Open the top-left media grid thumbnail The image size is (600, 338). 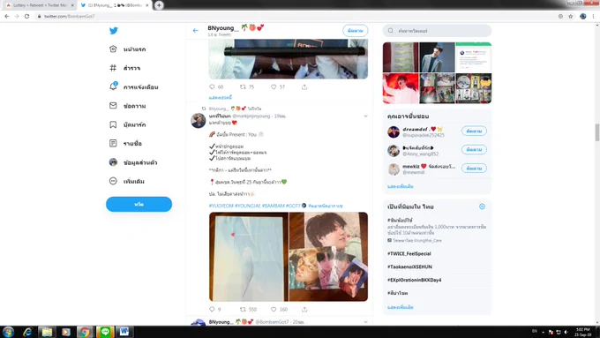(x=401, y=57)
